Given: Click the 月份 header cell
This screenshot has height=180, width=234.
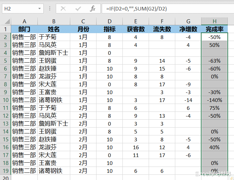Looking at the screenshot, I should pyautogui.click(x=83, y=29).
